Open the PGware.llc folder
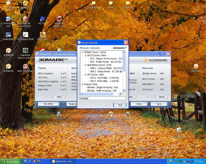206x164 pixels. pos(128,5)
